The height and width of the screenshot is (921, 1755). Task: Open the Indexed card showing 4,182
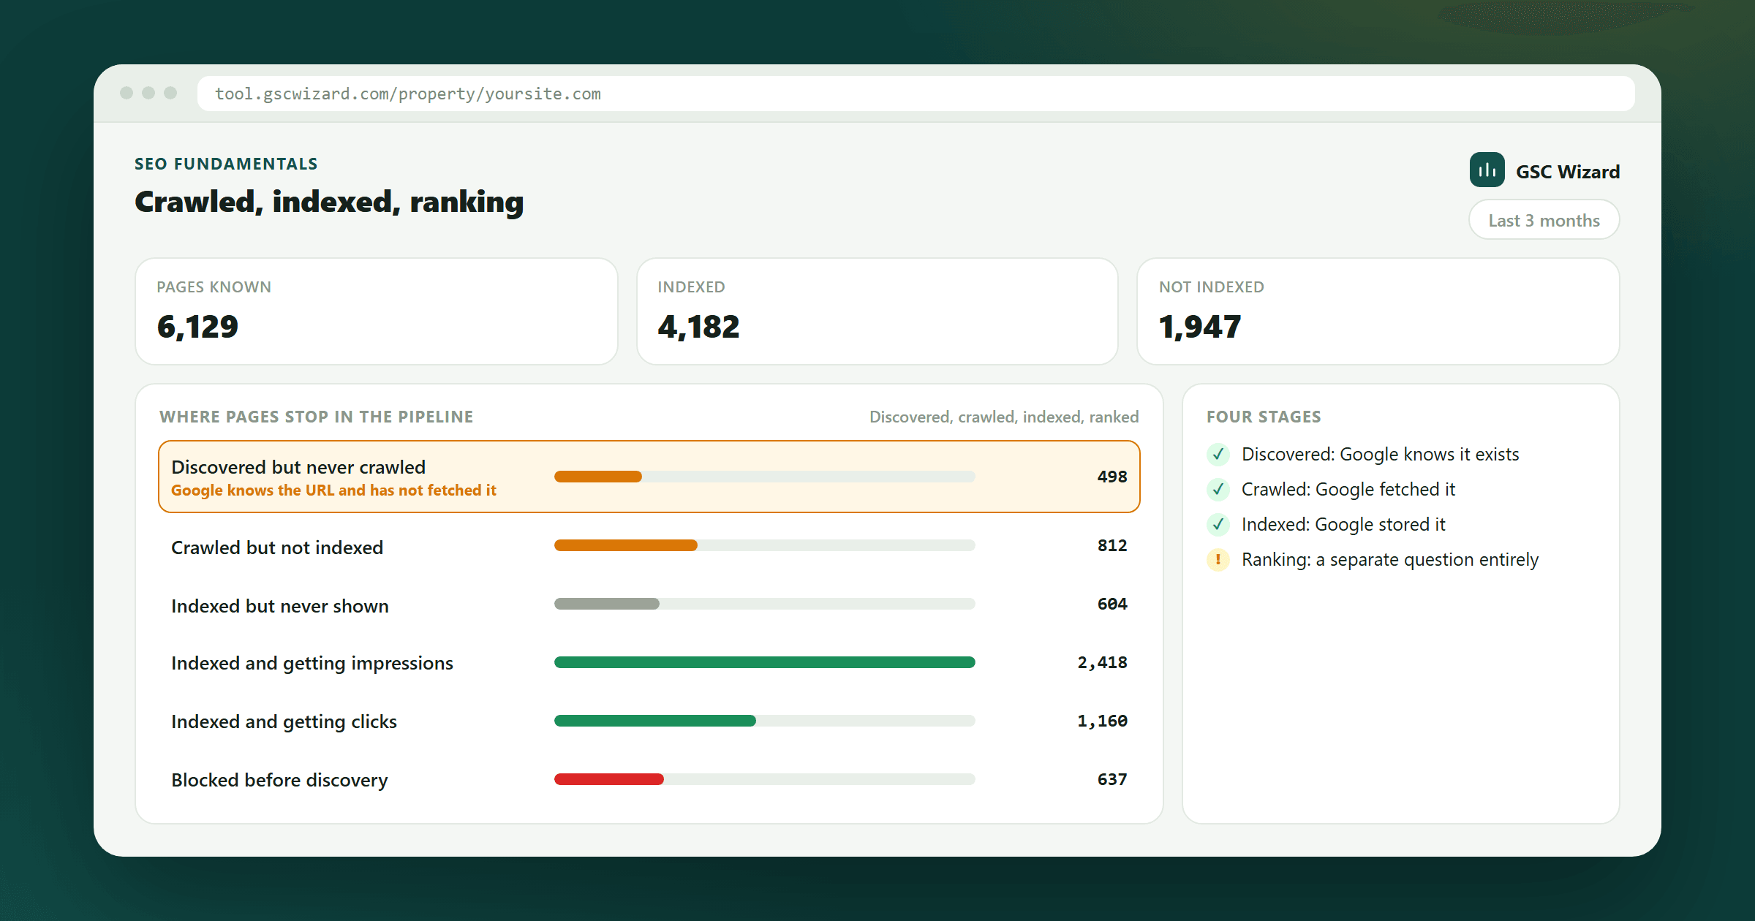877,311
